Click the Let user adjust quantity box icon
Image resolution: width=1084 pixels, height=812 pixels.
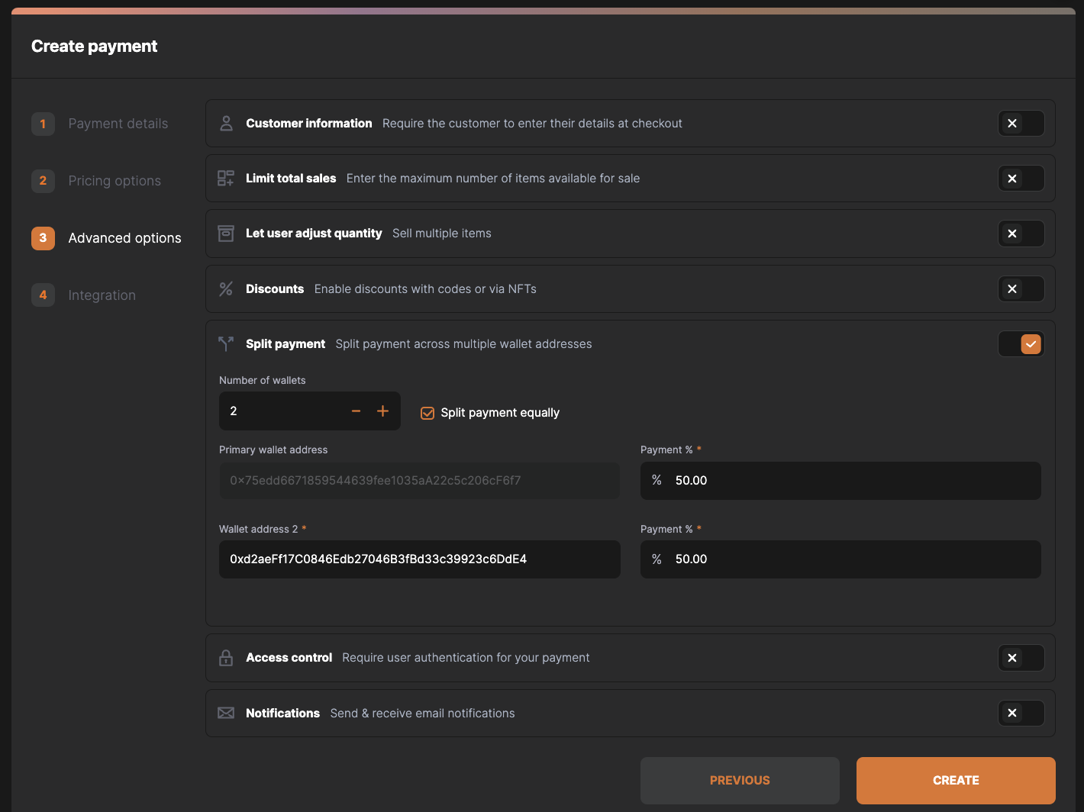coord(226,234)
